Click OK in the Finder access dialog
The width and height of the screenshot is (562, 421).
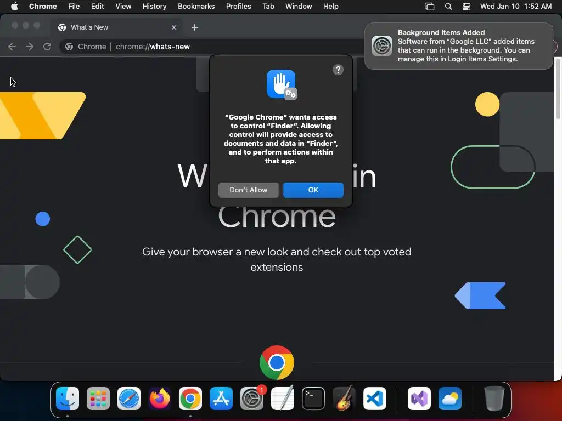click(313, 190)
